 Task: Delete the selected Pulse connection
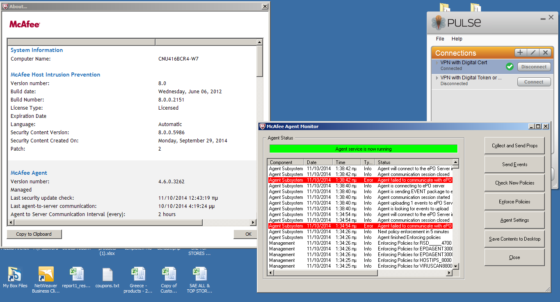pyautogui.click(x=545, y=53)
